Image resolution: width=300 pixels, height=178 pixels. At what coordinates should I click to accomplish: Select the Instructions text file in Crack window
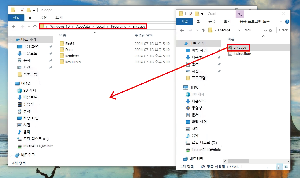(240, 54)
